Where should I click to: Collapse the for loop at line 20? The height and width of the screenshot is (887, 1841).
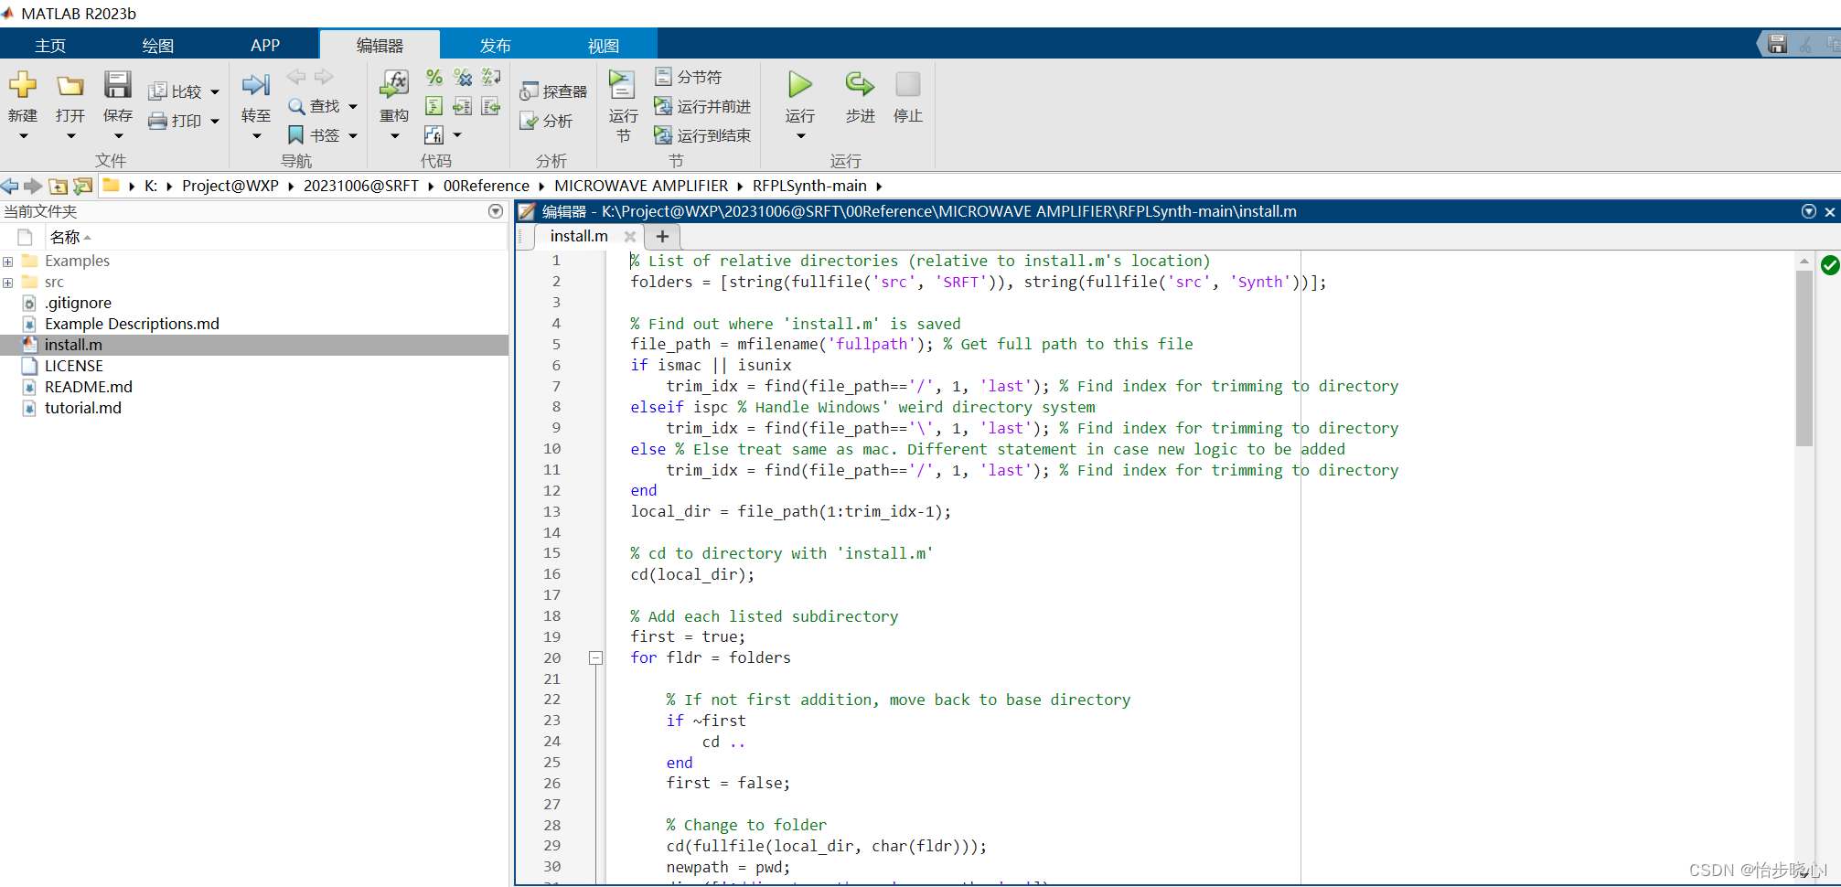tap(595, 657)
